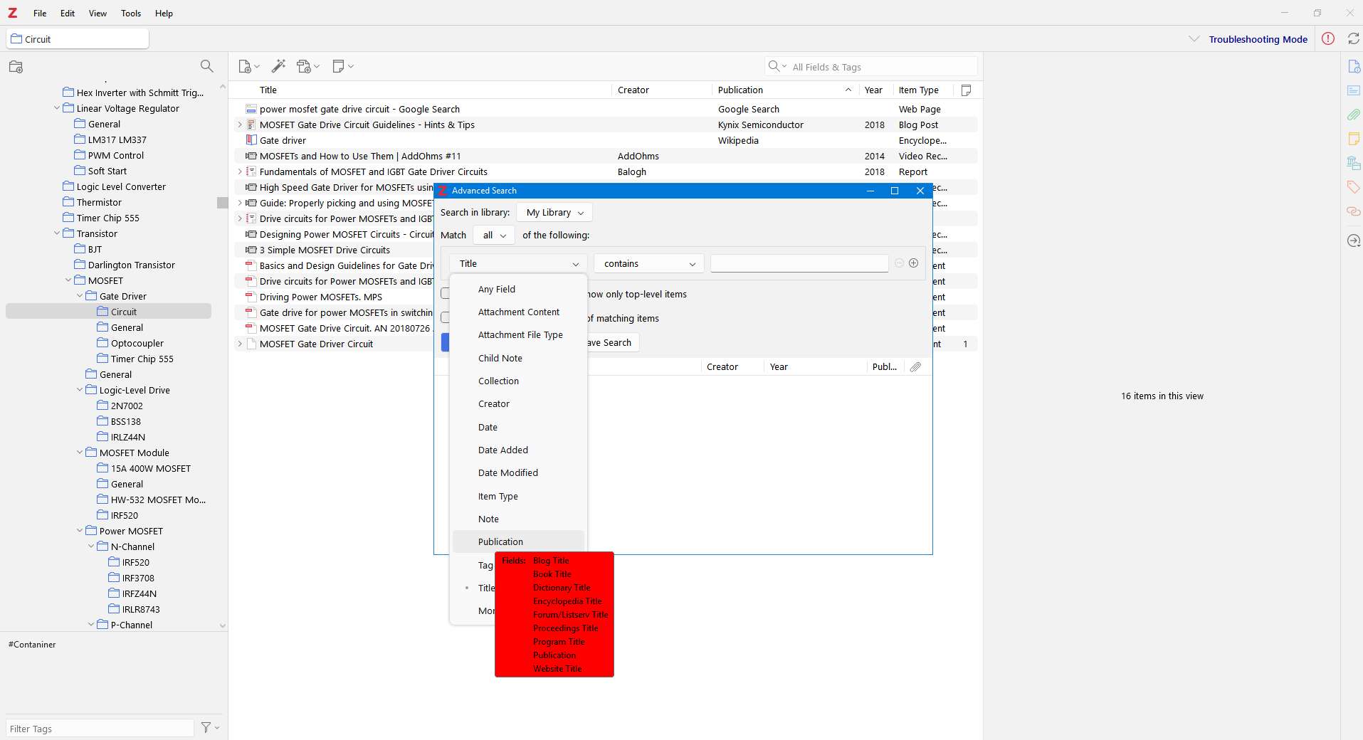Open the Edit menu
The width and height of the screenshot is (1363, 740).
point(68,14)
